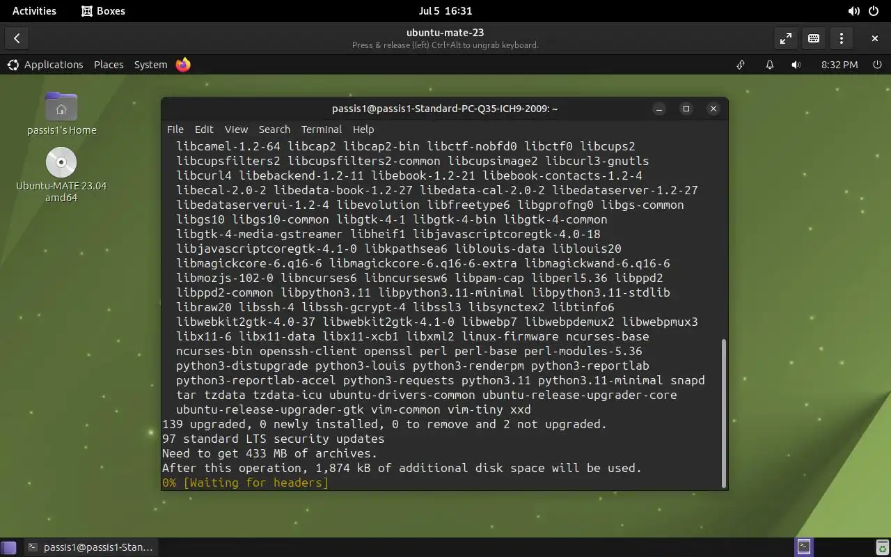Click the MATE notification bell icon
This screenshot has height=557, width=891.
(x=769, y=65)
